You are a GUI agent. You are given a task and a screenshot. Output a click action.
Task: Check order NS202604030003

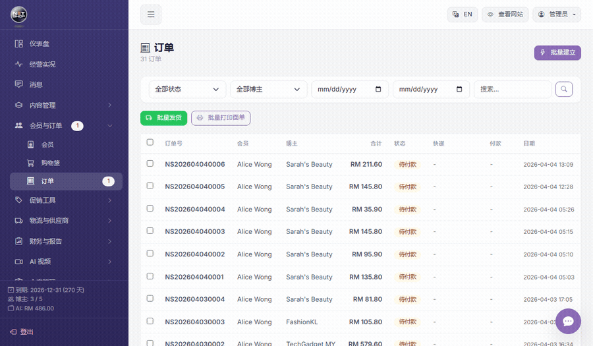[150, 321]
